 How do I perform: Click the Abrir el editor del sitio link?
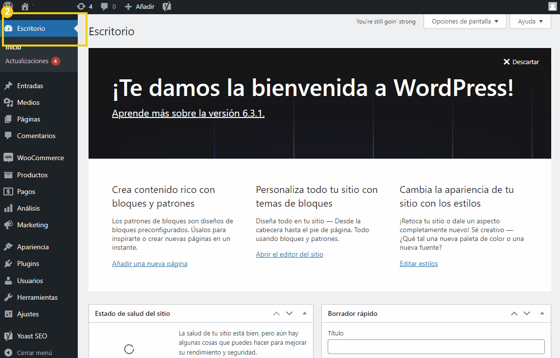click(289, 254)
